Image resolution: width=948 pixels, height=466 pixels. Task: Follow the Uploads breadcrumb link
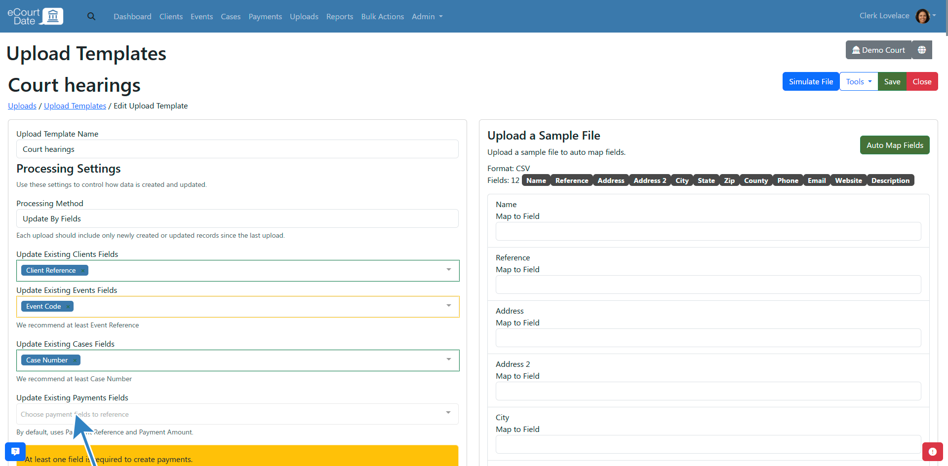point(22,106)
